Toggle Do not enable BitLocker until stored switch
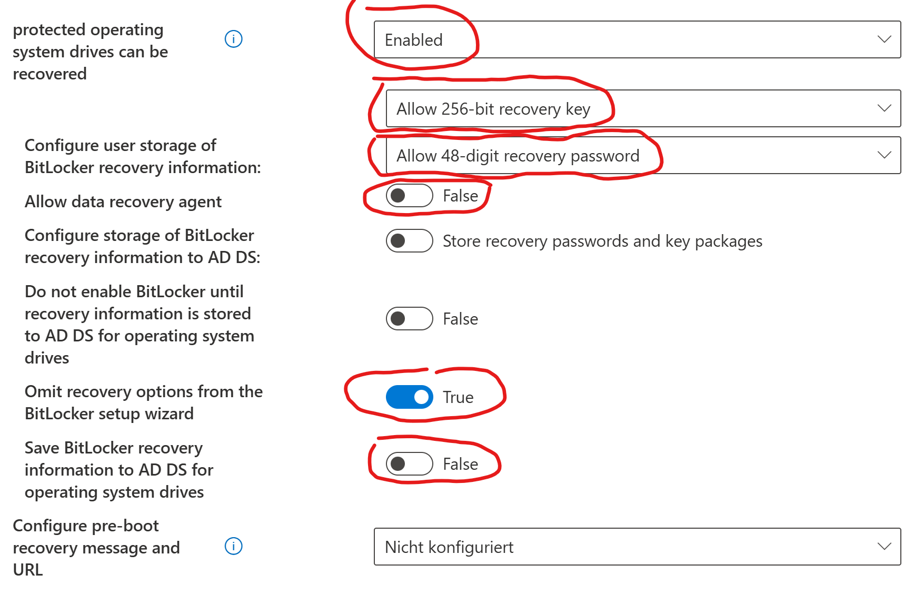This screenshot has height=605, width=924. [x=409, y=319]
